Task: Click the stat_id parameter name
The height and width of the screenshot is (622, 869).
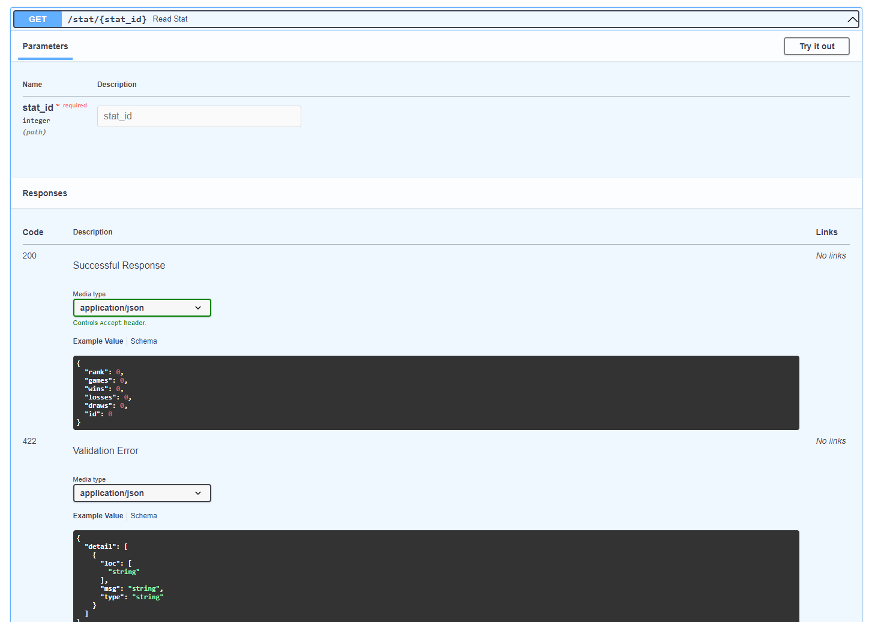Action: point(38,107)
